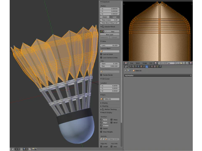
Task: Enable the Show Weights checkbox
Action: click(101, 132)
